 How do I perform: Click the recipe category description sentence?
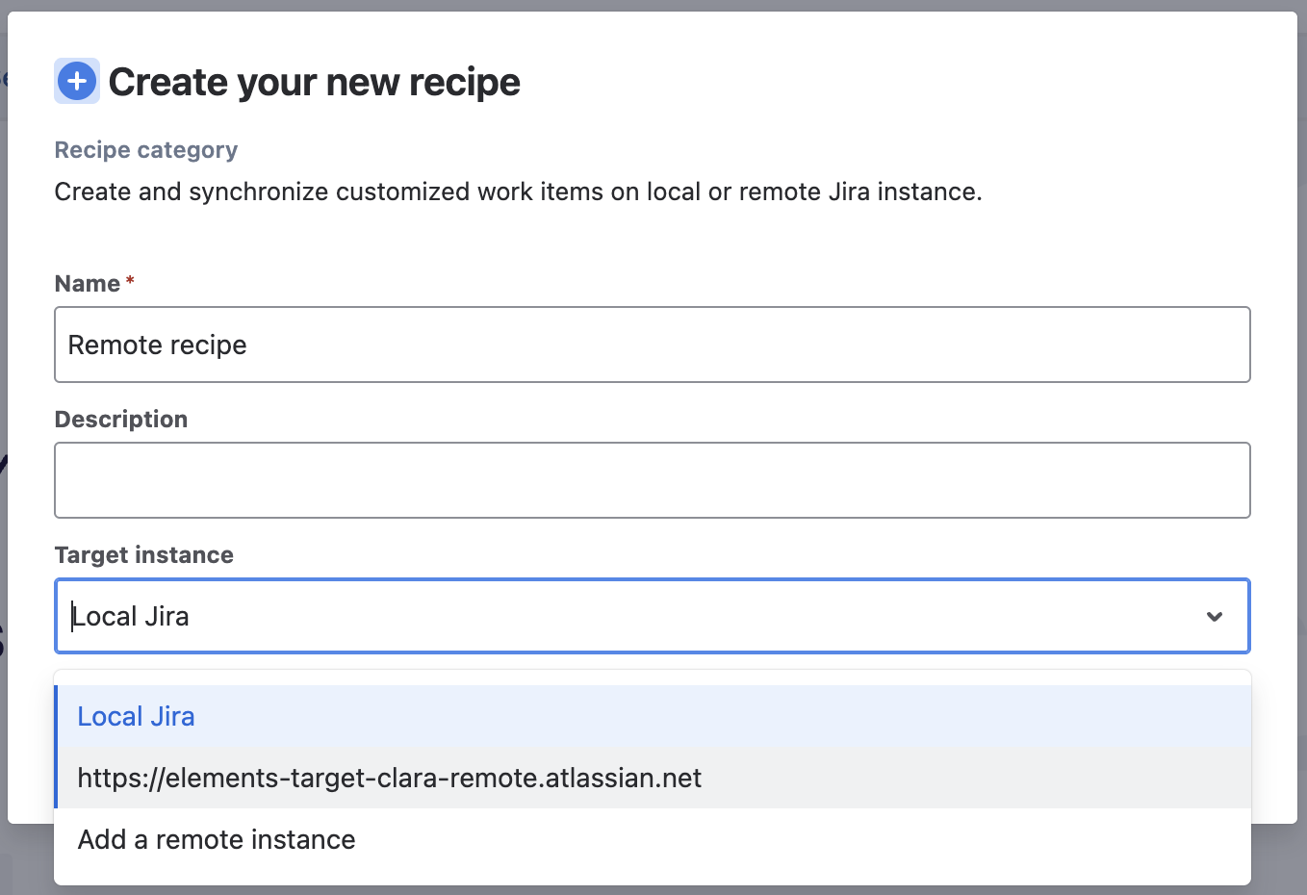click(x=518, y=192)
